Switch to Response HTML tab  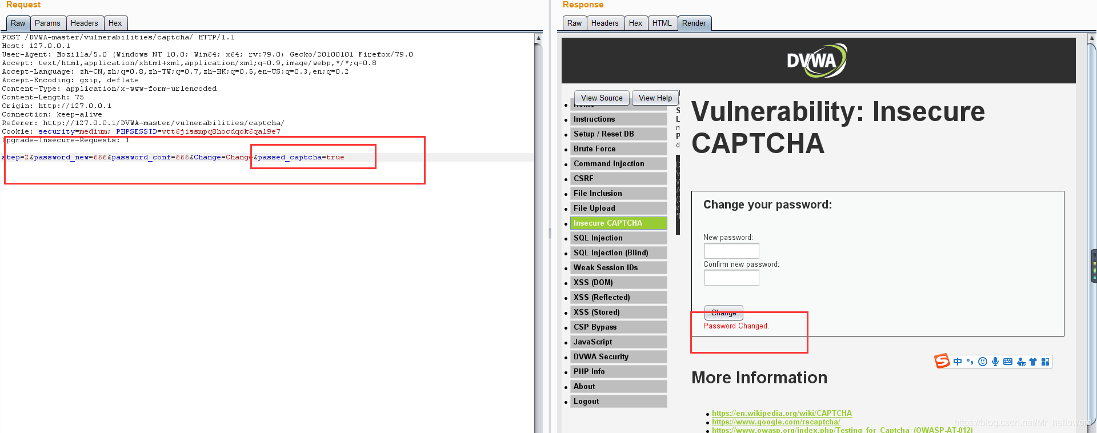pos(662,23)
